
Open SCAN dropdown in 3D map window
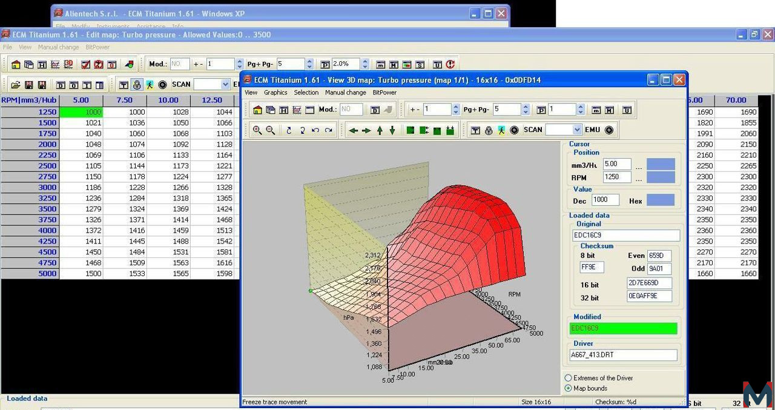coord(576,130)
